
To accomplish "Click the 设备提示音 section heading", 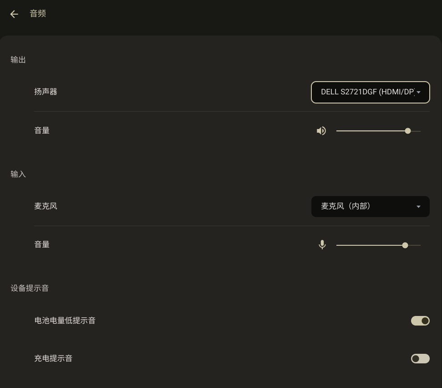I will [x=30, y=288].
